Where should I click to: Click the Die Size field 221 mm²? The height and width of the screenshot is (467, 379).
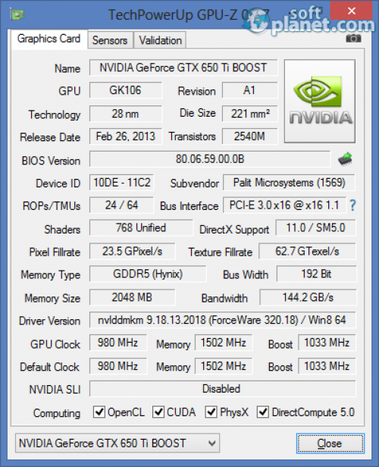coord(249,114)
